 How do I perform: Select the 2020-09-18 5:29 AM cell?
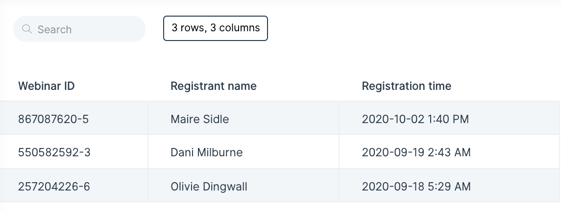coord(449,185)
